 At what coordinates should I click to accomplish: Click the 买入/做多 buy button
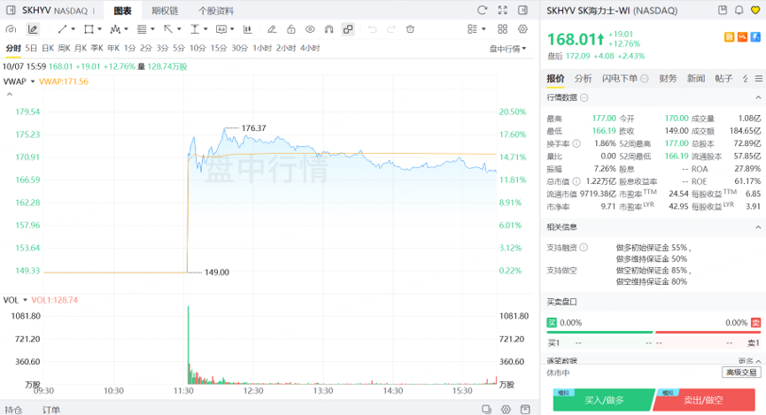pyautogui.click(x=604, y=400)
